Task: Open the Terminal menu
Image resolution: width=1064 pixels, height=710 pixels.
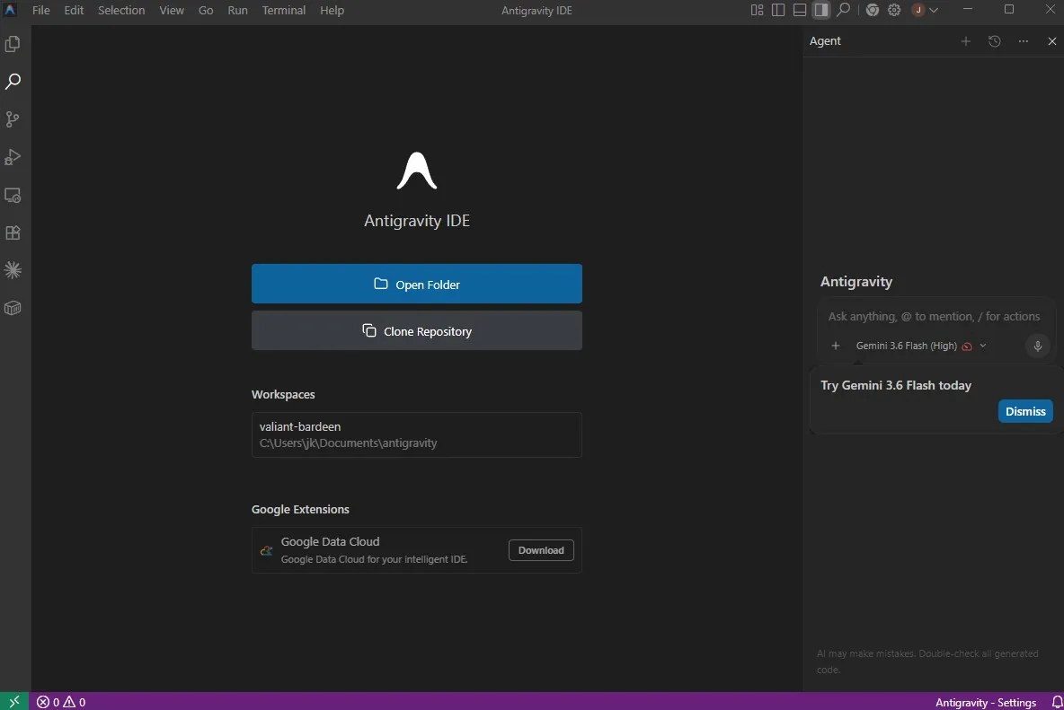Action: click(x=284, y=10)
